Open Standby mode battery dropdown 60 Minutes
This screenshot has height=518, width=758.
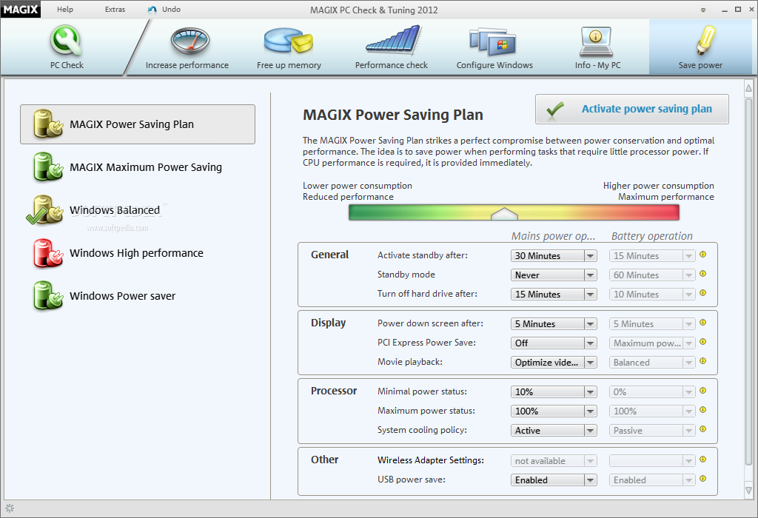(652, 275)
